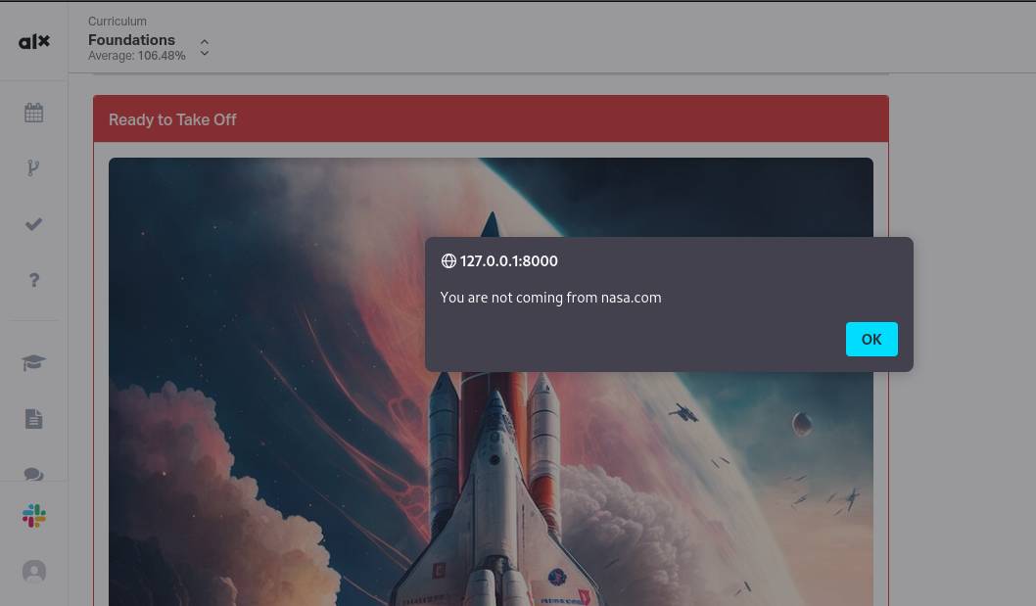1036x606 pixels.
Task: Click the 'Average: 106.48%' text
Action: pos(137,56)
